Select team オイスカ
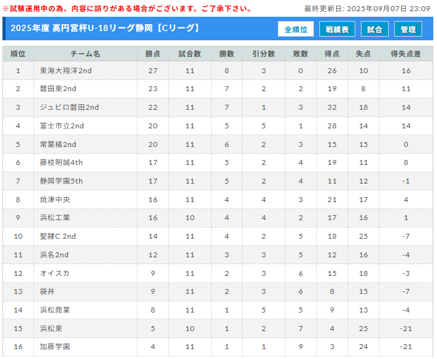Screen dimensions: 437x359 point(54,273)
